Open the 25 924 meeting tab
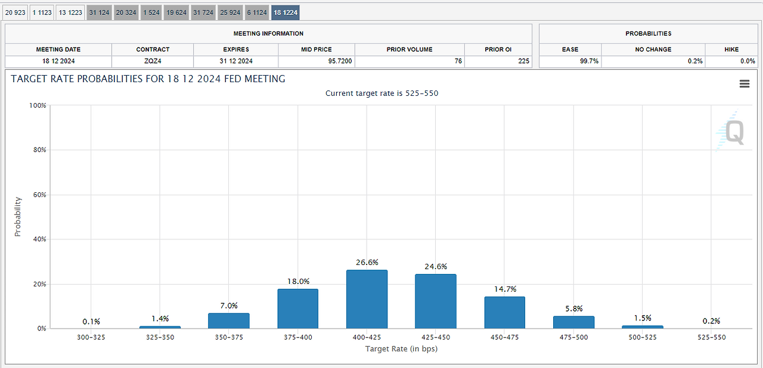763x368 pixels. point(230,13)
